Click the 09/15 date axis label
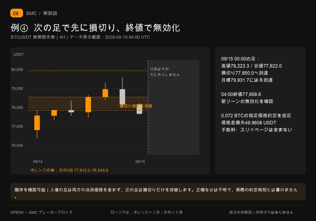The height and width of the screenshot is (221, 316). [x=140, y=162]
